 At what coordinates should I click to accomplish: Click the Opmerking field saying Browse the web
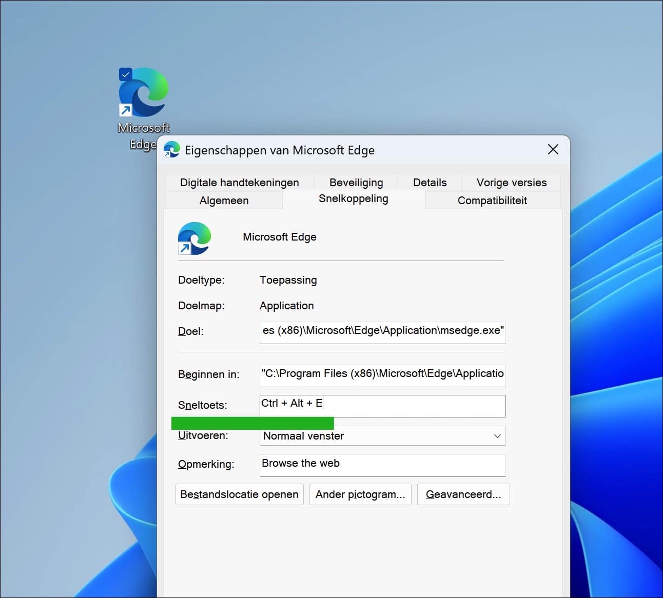pos(382,465)
